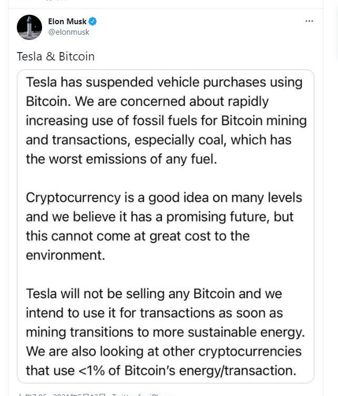Click paragraph about suspended vehicle purchases
The width and height of the screenshot is (338, 396).
[166, 120]
